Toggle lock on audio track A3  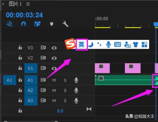(20, 100)
